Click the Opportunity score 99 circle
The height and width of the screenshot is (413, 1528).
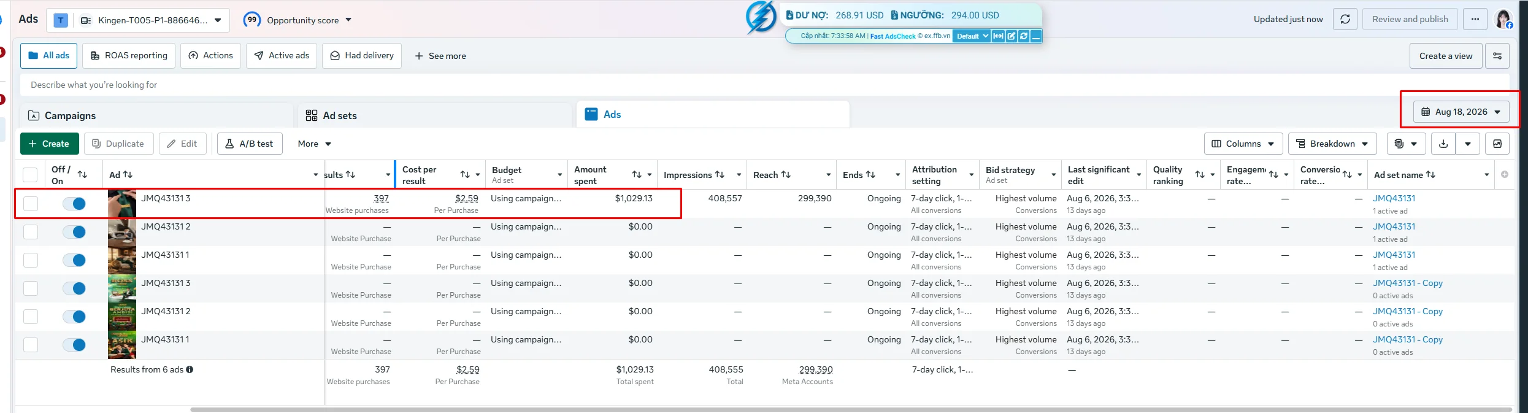pyautogui.click(x=251, y=20)
